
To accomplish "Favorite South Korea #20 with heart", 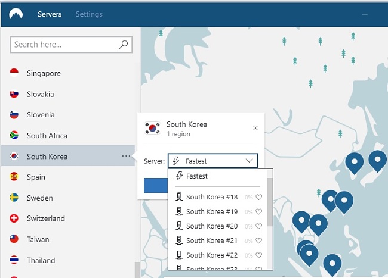I will click(x=259, y=226).
